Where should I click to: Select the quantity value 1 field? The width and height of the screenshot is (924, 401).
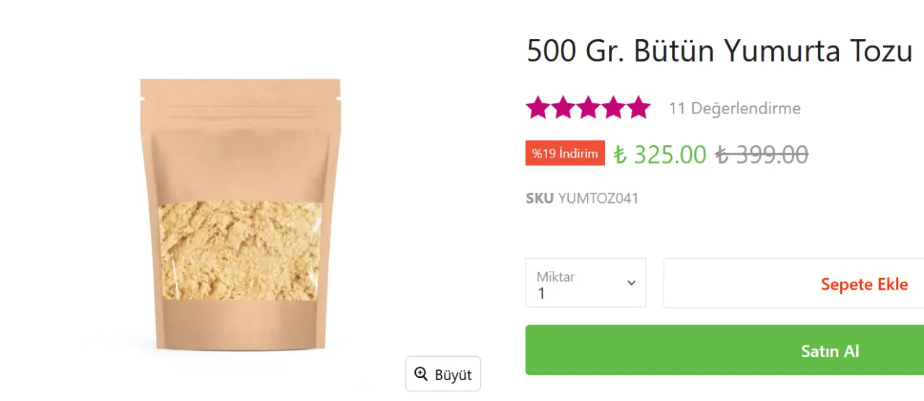tap(541, 293)
